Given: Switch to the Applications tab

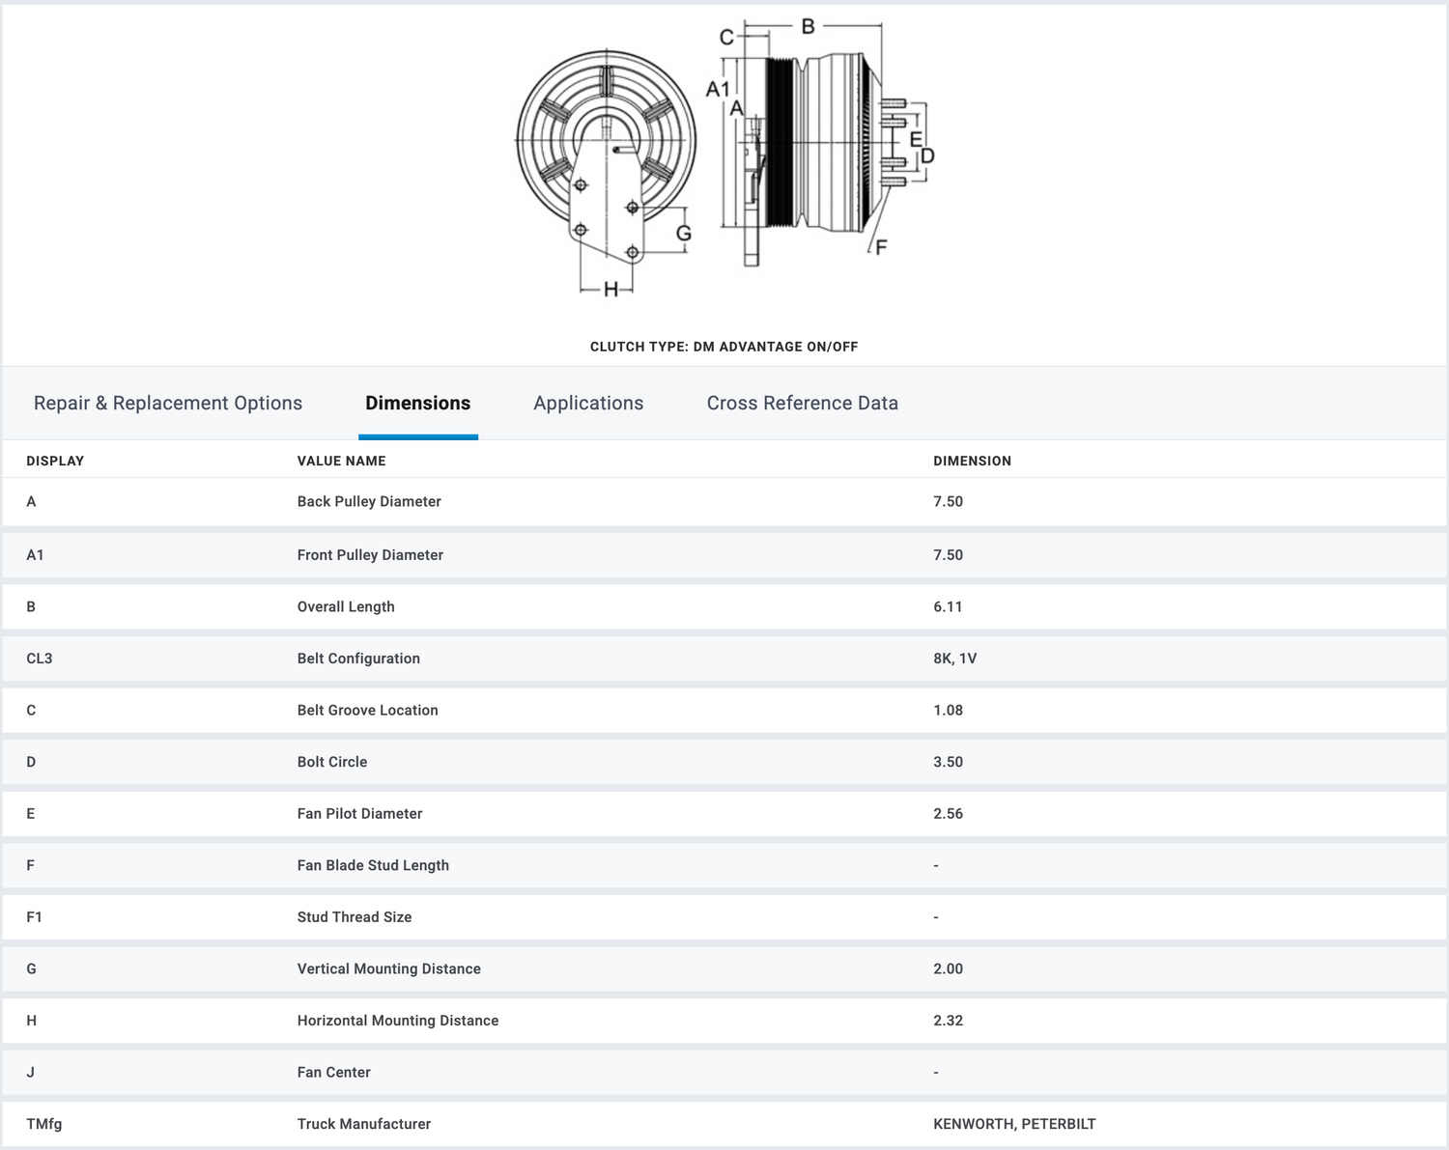Looking at the screenshot, I should pyautogui.click(x=588, y=404).
